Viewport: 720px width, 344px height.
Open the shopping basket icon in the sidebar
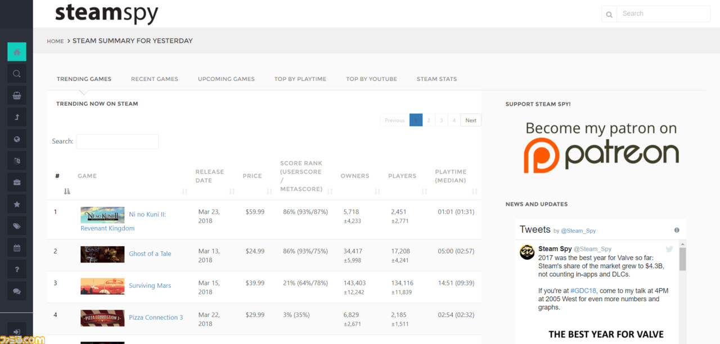click(x=17, y=96)
